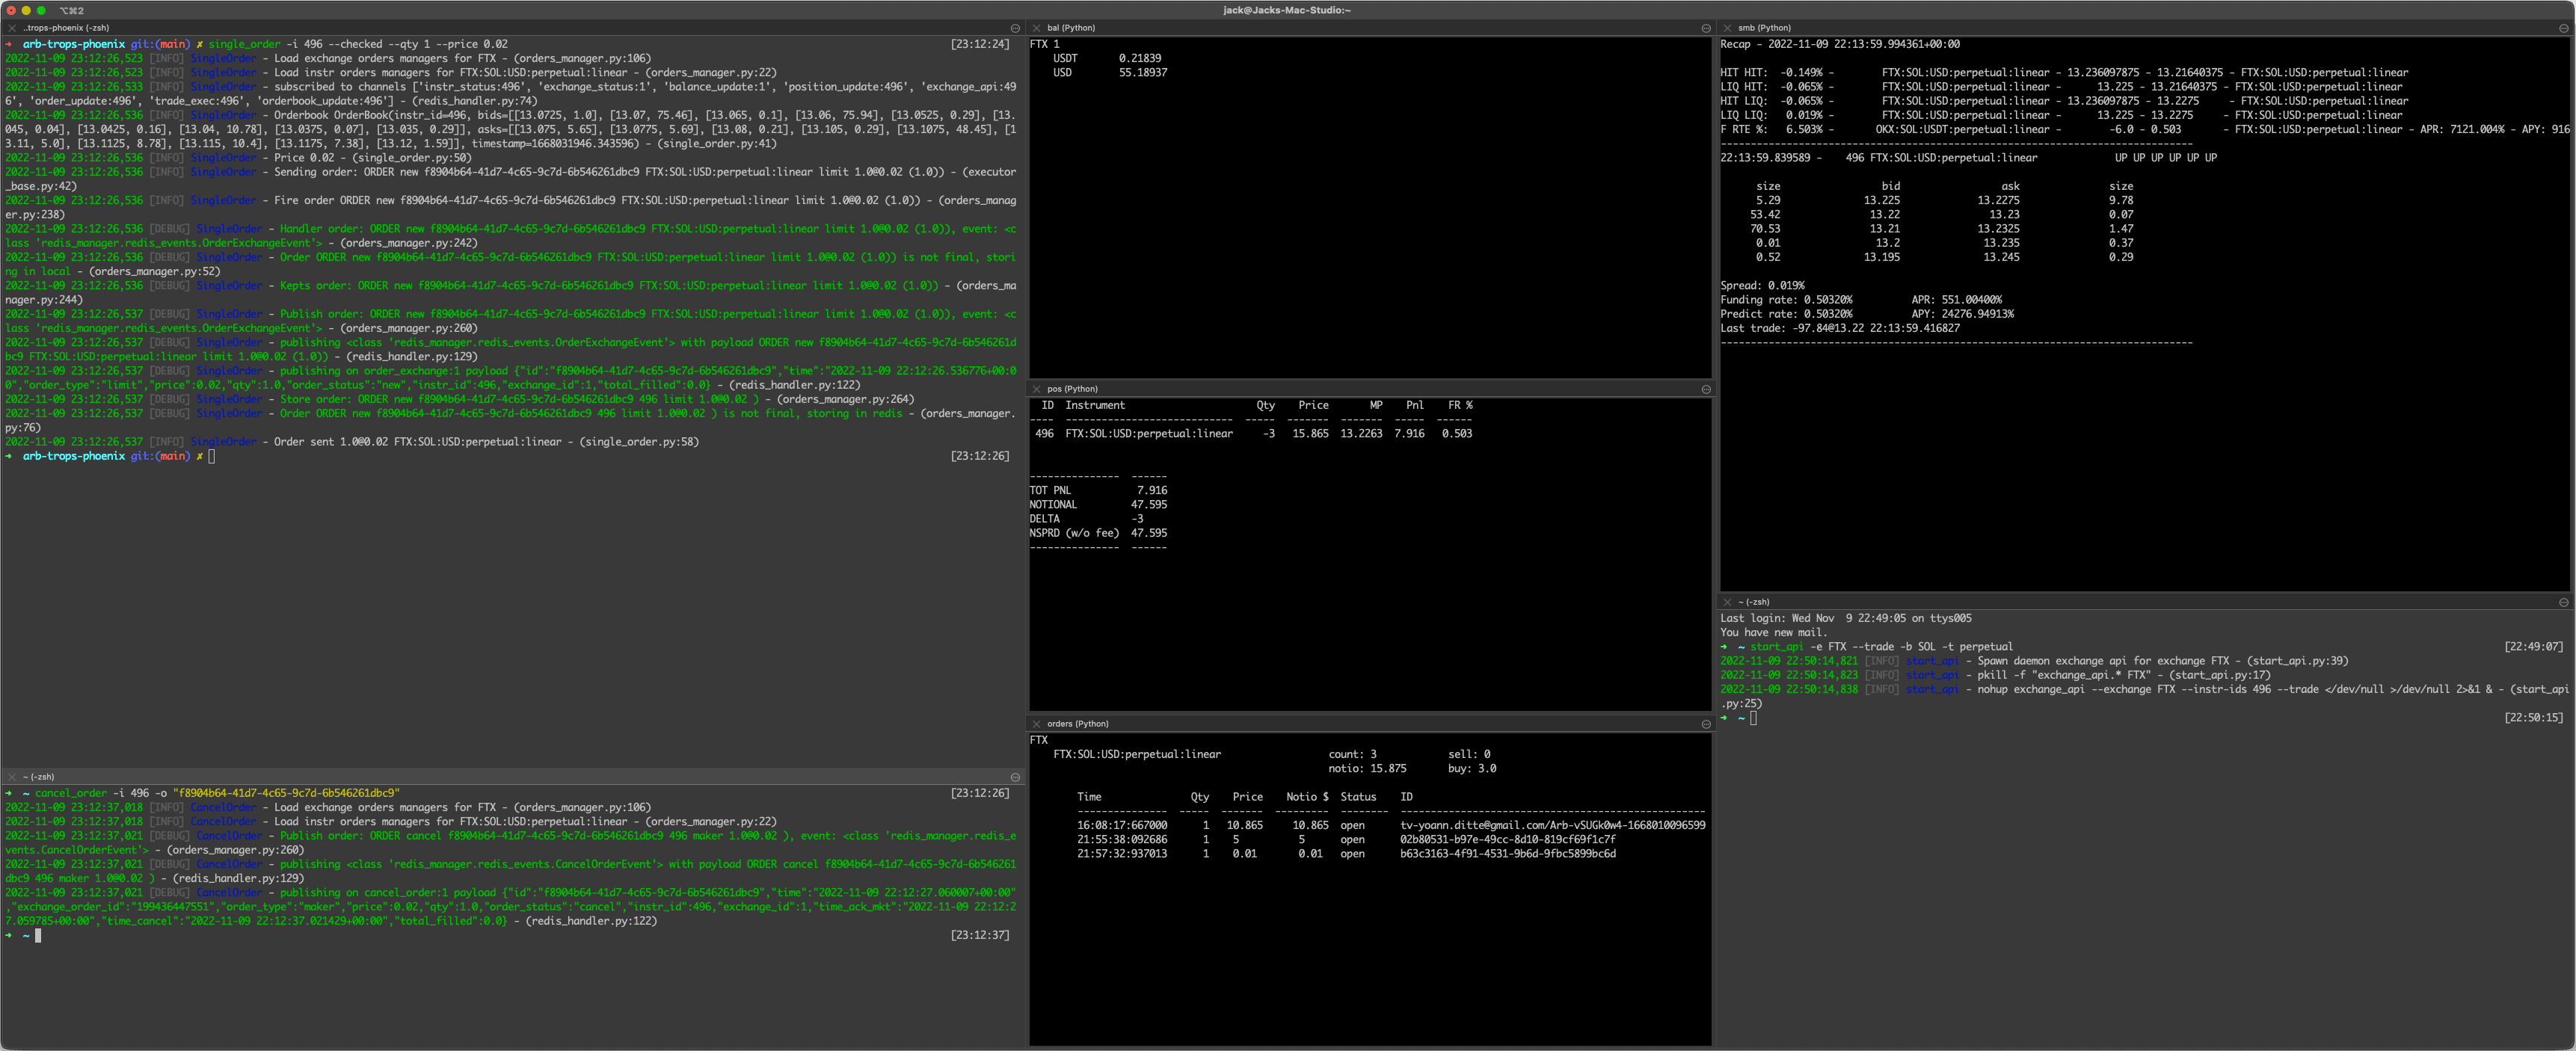This screenshot has height=1051, width=2576.
Task: Open the pane menu of ..trops-phoenix (-zsh)
Action: click(1015, 28)
